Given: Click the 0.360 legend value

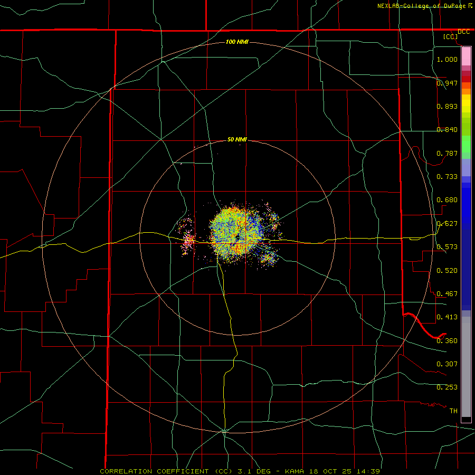Looking at the screenshot, I should pos(447,340).
